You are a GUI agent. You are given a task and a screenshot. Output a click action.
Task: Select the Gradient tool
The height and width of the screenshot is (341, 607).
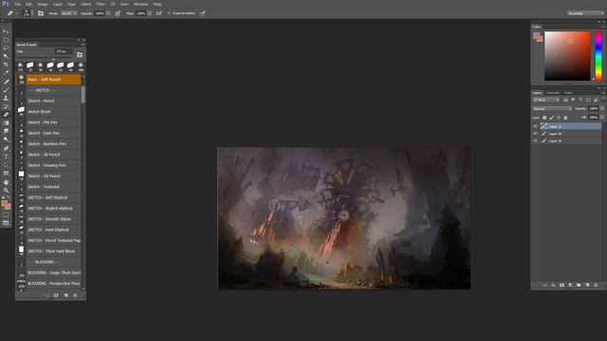(x=6, y=123)
